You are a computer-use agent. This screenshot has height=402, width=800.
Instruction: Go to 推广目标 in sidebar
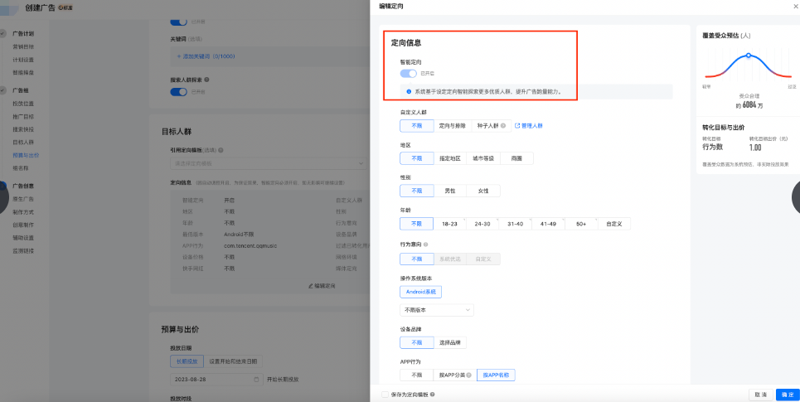[23, 116]
